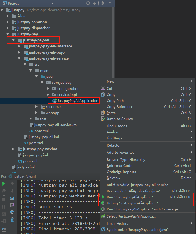The height and width of the screenshot is (234, 196).
Task: Click the Pause output icon in Run panel
Action: pyautogui.click(x=4, y=207)
